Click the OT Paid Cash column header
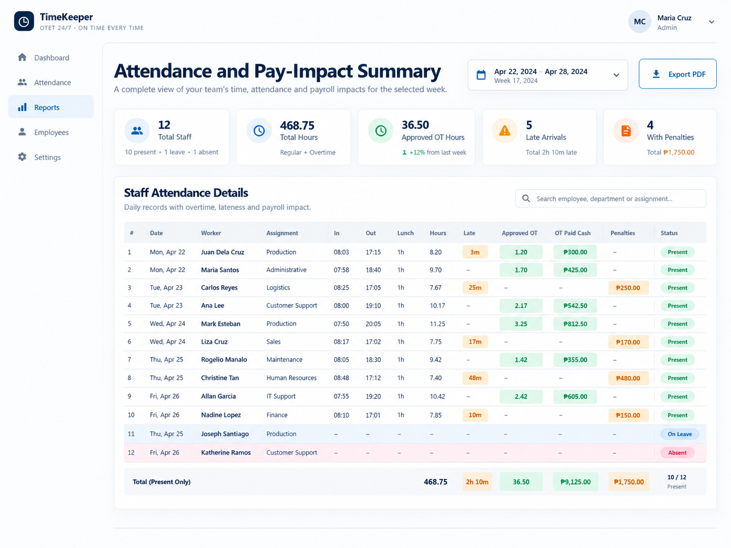731x548 pixels. pyautogui.click(x=572, y=233)
